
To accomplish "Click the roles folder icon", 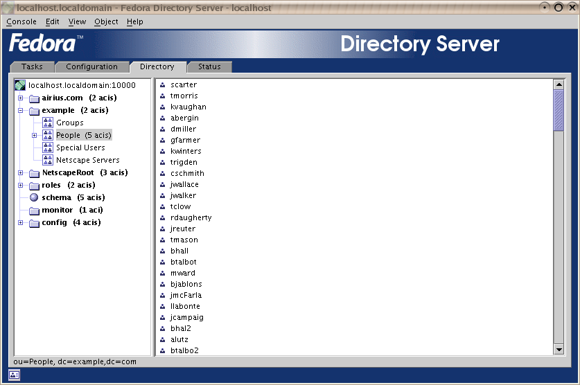I will click(35, 186).
